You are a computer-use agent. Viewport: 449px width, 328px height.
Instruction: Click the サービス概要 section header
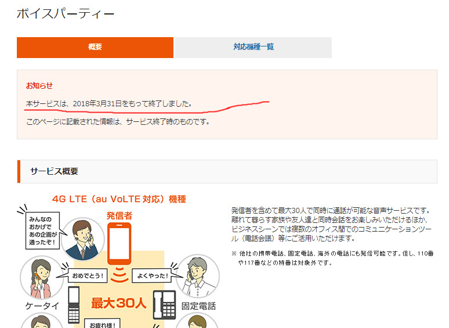point(54,171)
